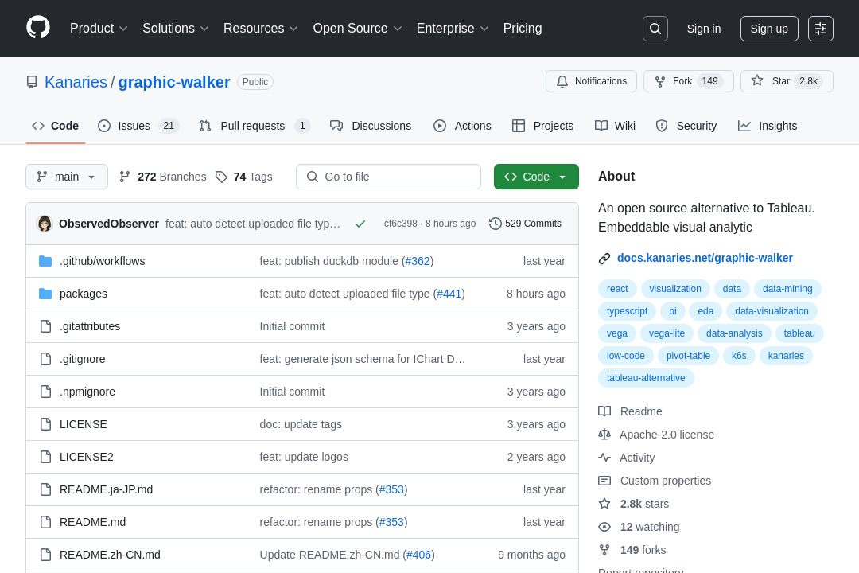Click the packages folder icon
The image size is (859, 573).
(45, 294)
